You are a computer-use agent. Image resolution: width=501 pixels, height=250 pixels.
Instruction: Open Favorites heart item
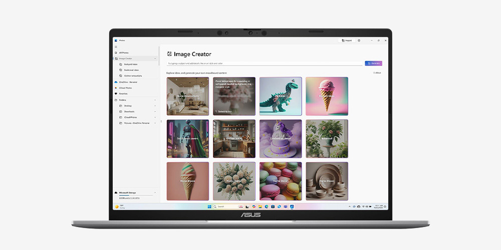(123, 93)
